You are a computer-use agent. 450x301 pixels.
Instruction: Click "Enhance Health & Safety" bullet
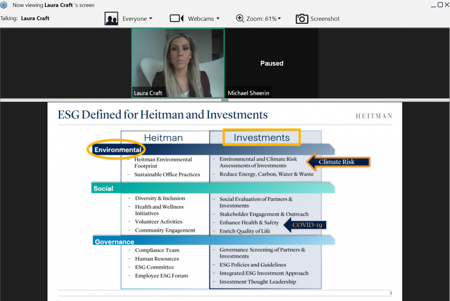(249, 223)
